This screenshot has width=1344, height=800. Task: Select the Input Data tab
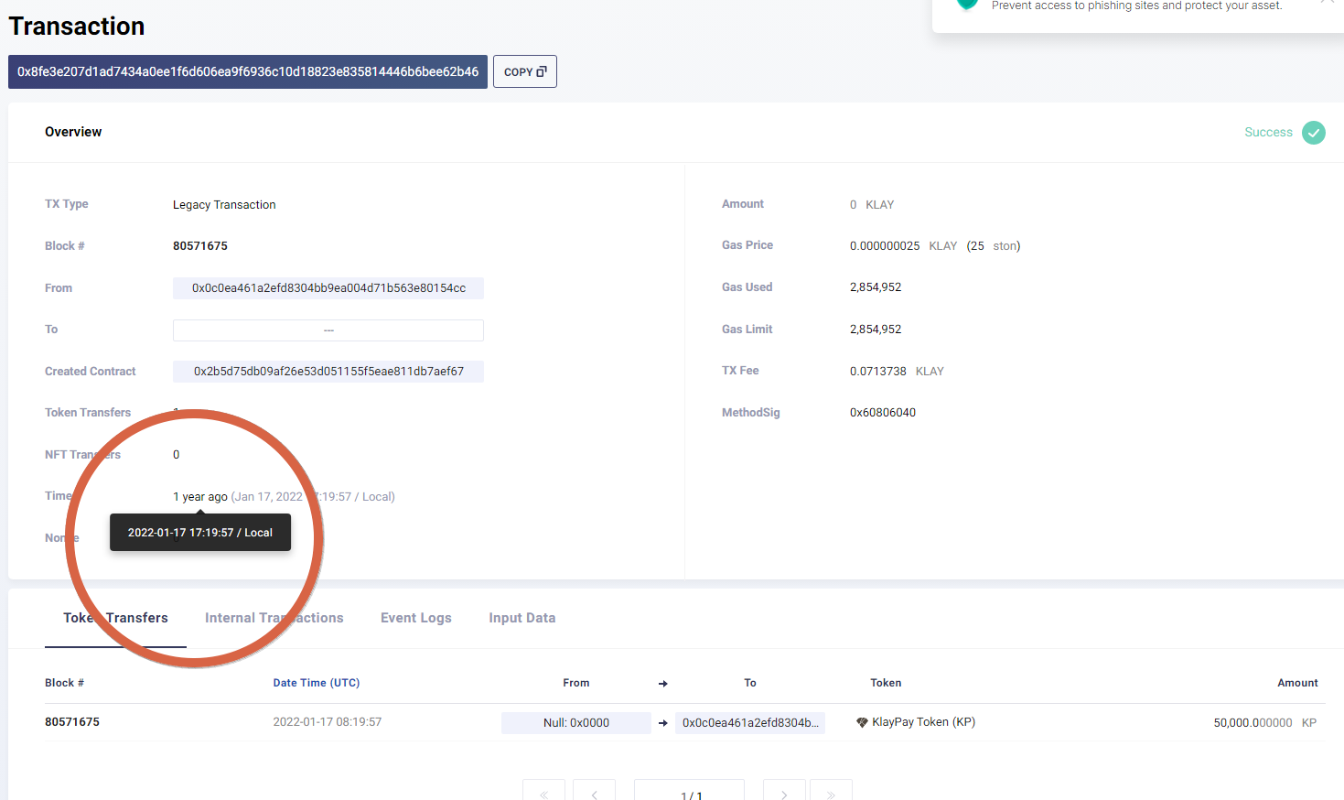521,618
